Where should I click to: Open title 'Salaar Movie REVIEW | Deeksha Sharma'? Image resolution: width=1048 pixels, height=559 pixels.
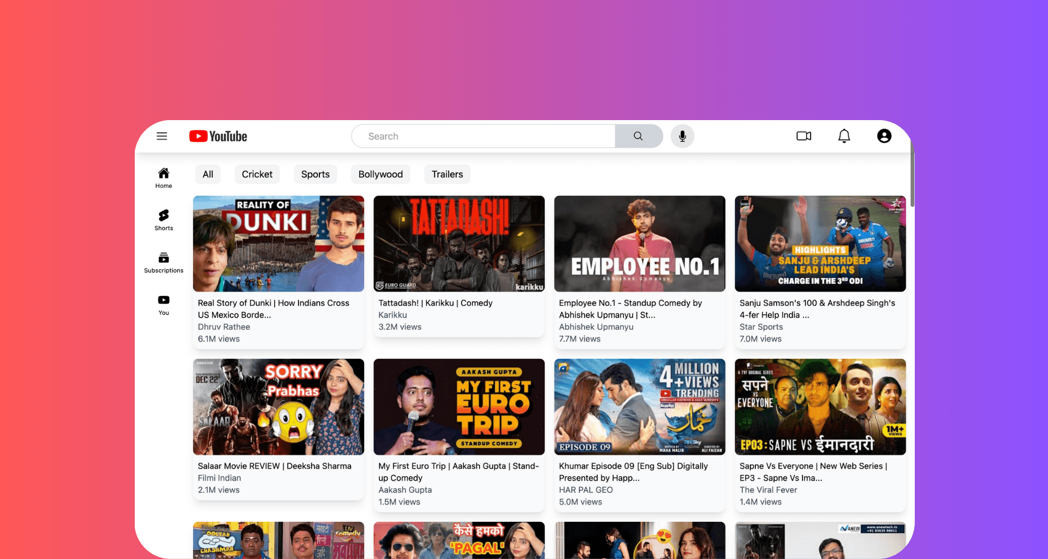(x=275, y=466)
